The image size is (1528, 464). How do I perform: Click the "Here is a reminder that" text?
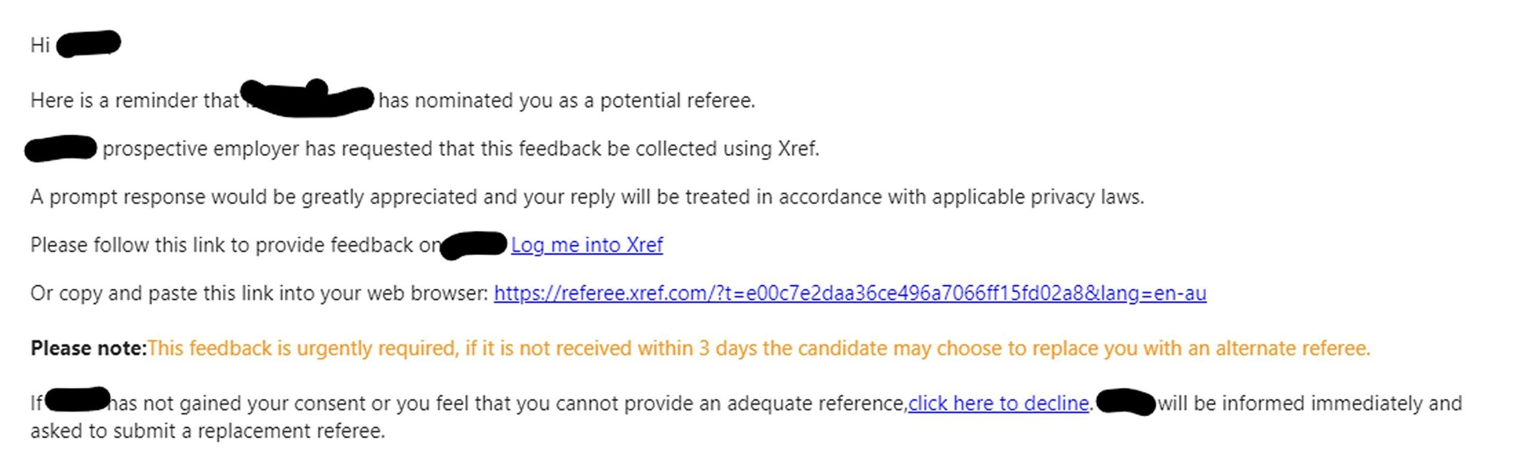coord(134,100)
